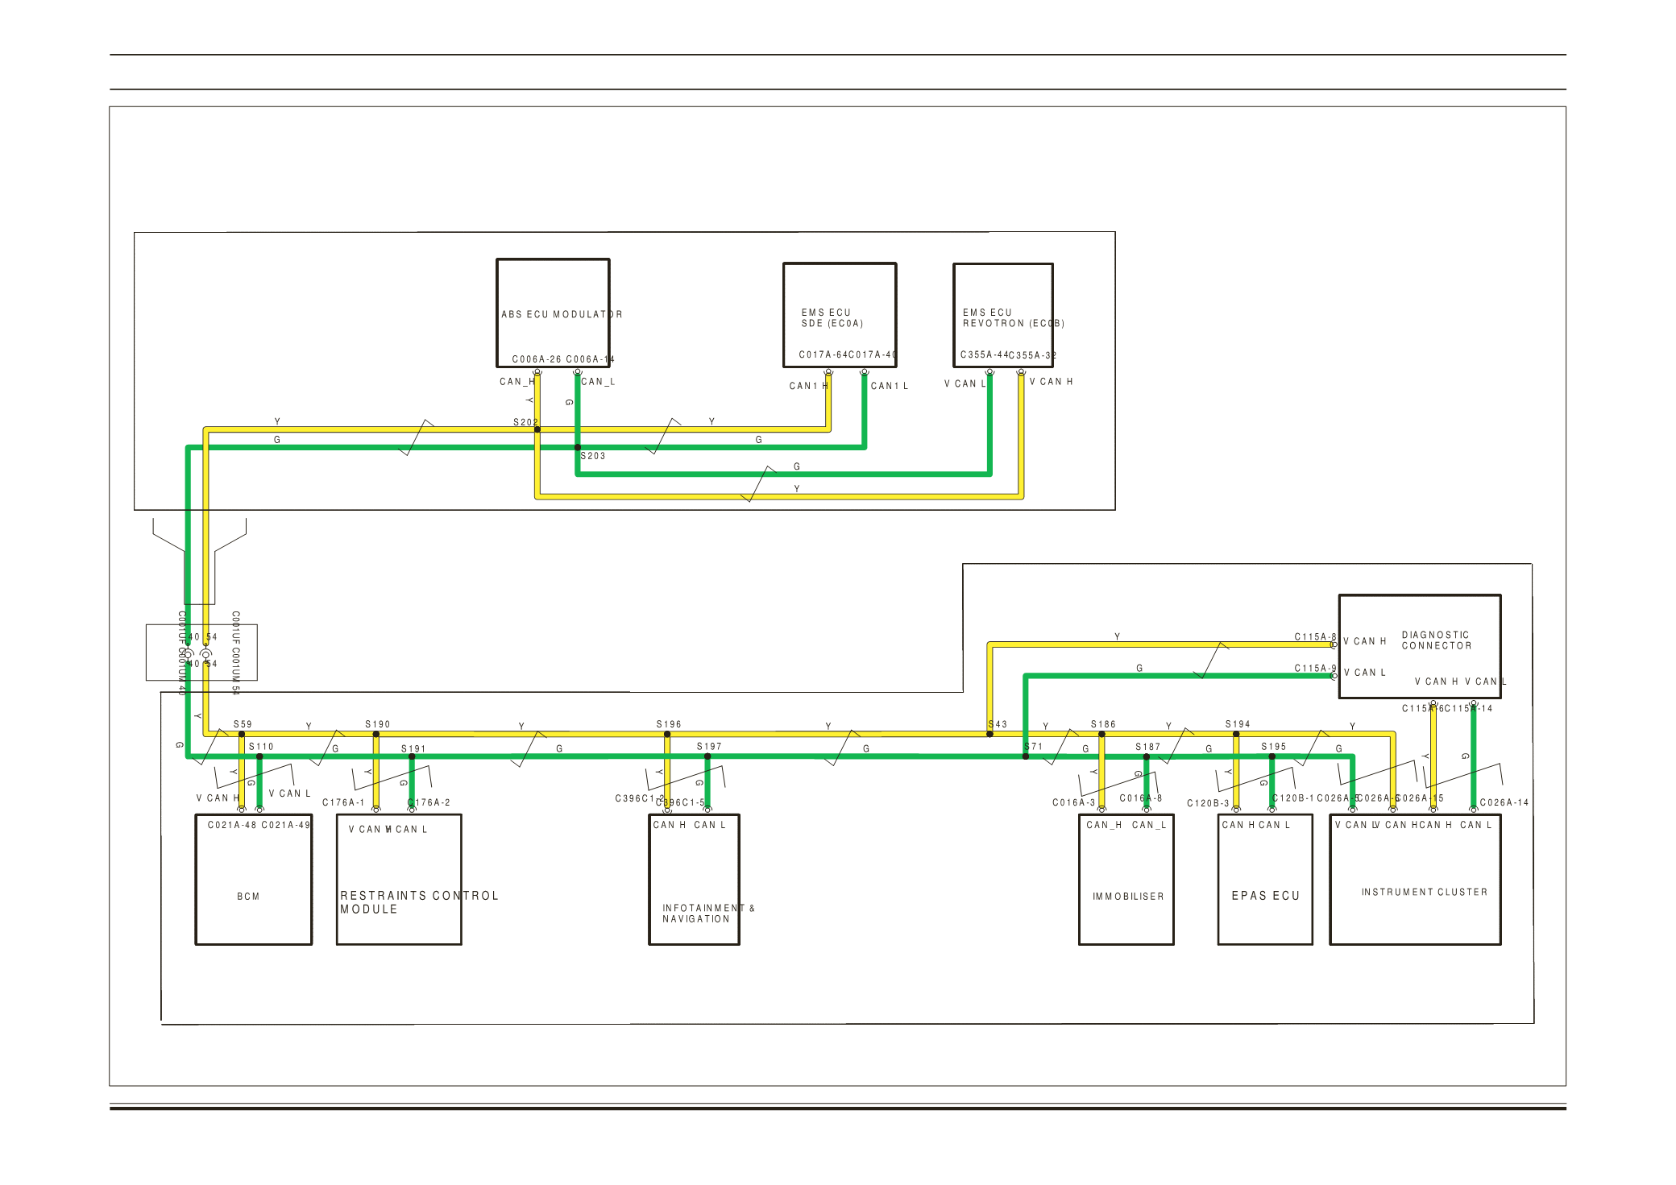
Task: Select splice S43 junction node
Action: [x=989, y=734]
